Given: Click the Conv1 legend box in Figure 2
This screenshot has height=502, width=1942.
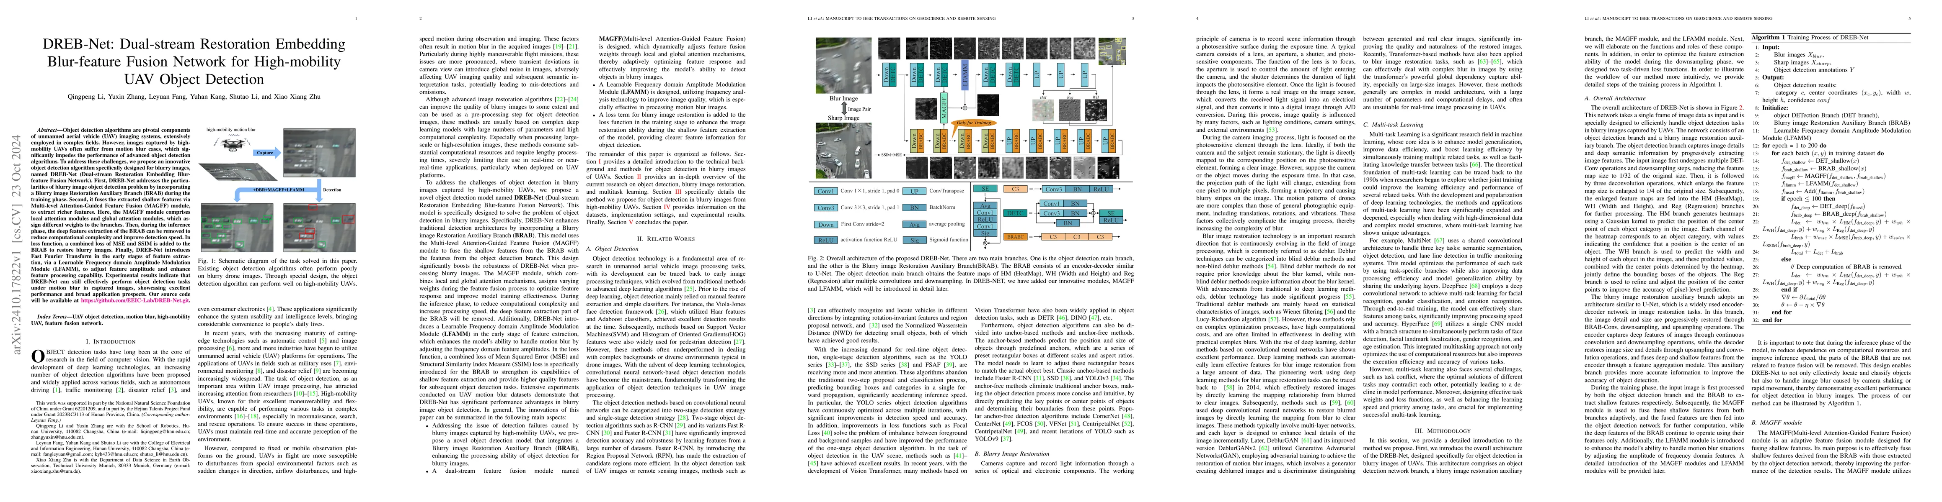Looking at the screenshot, I should click(826, 191).
